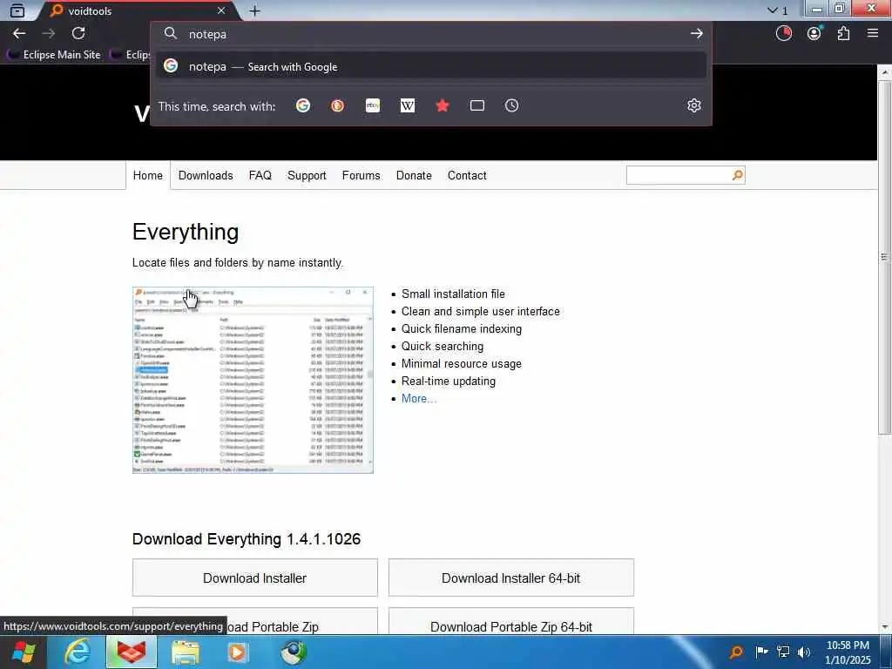892x669 pixels.
Task: Open search settings gear icon
Action: 693,105
